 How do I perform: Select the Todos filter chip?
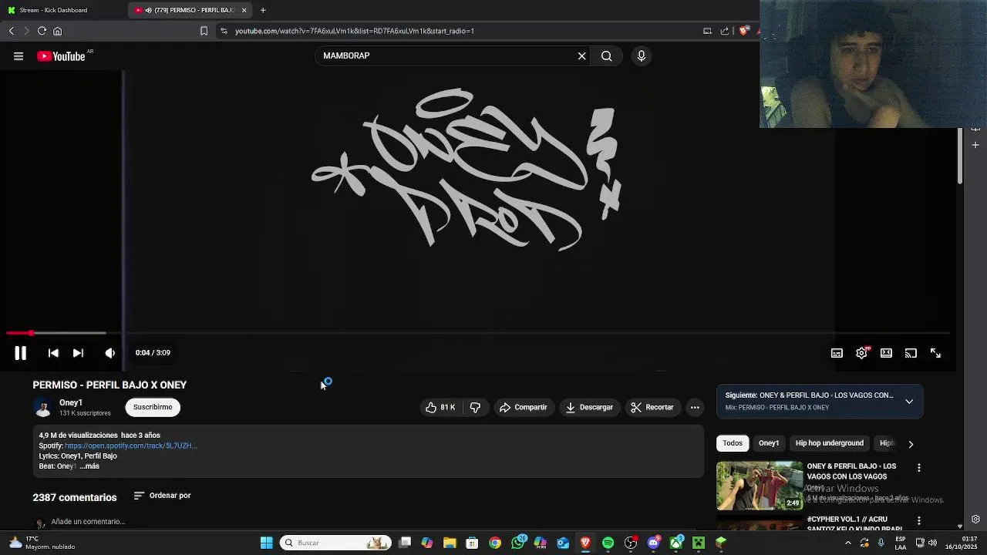coord(733,443)
